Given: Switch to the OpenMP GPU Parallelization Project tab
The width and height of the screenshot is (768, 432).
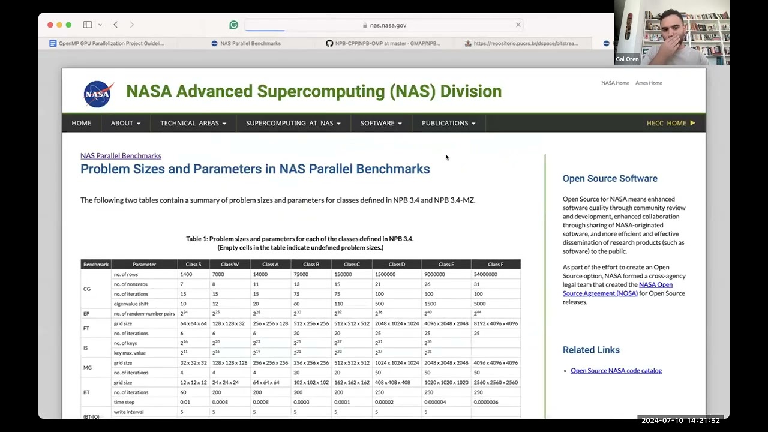Looking at the screenshot, I should point(107,43).
